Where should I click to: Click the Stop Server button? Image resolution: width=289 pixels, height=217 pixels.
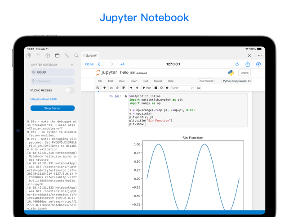pos(53,108)
